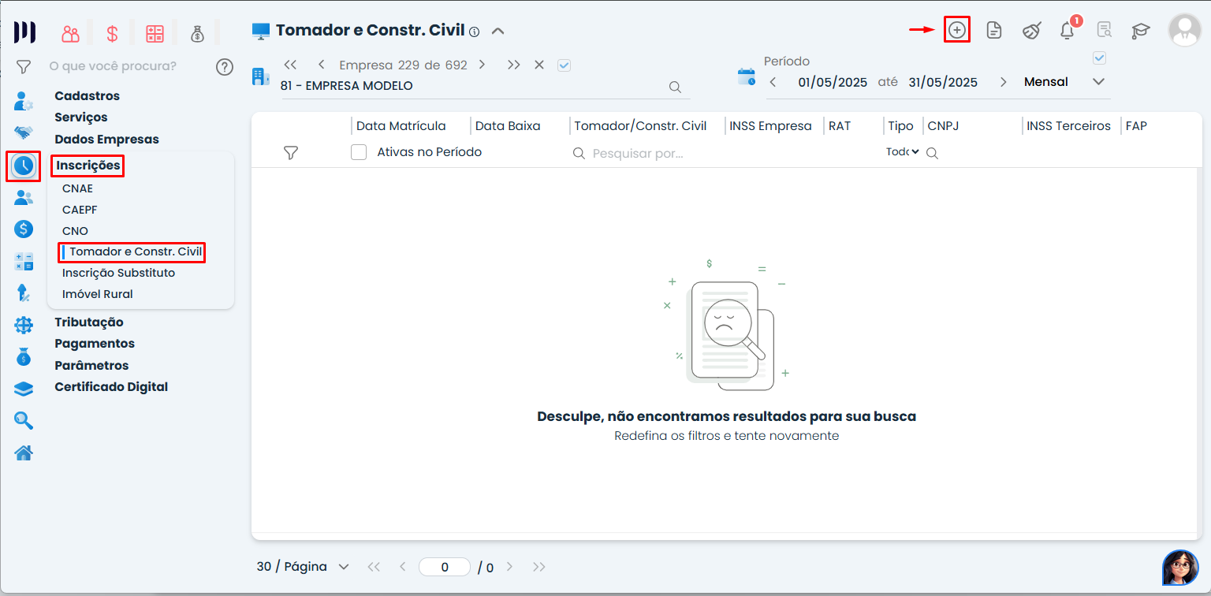Expand the Pagamentos menu section

point(95,344)
